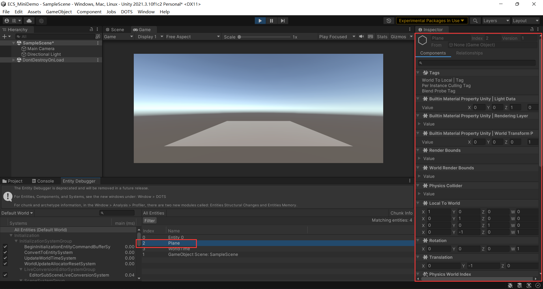Open the Display 1 dropdown
Viewport: 543px width, 289px height.
[150, 37]
